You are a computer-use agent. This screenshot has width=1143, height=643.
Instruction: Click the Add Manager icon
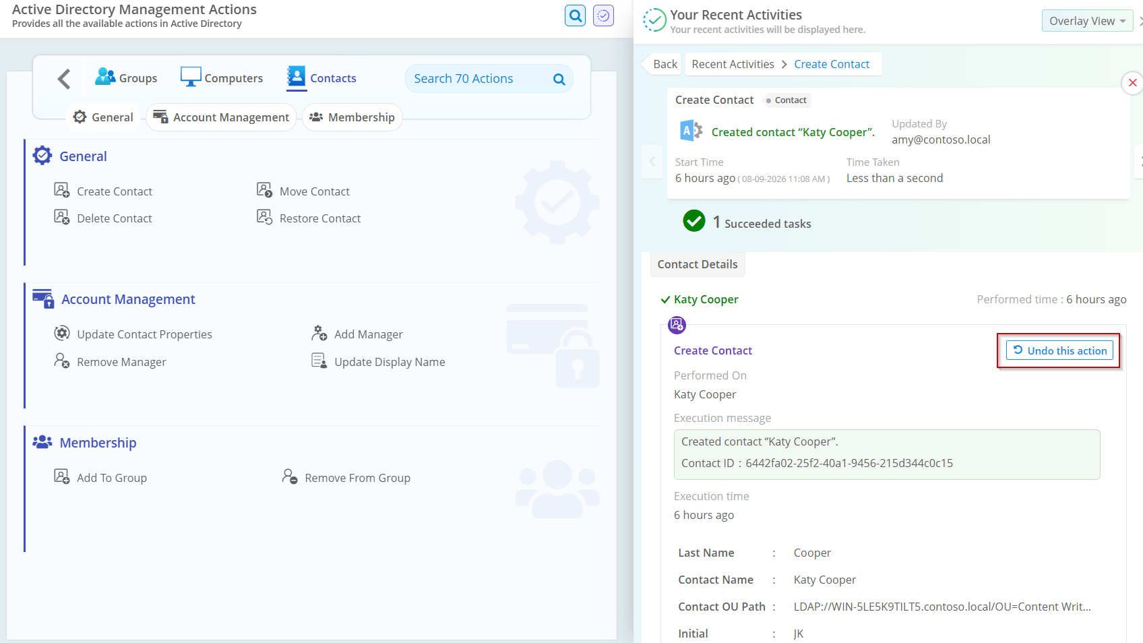click(319, 334)
